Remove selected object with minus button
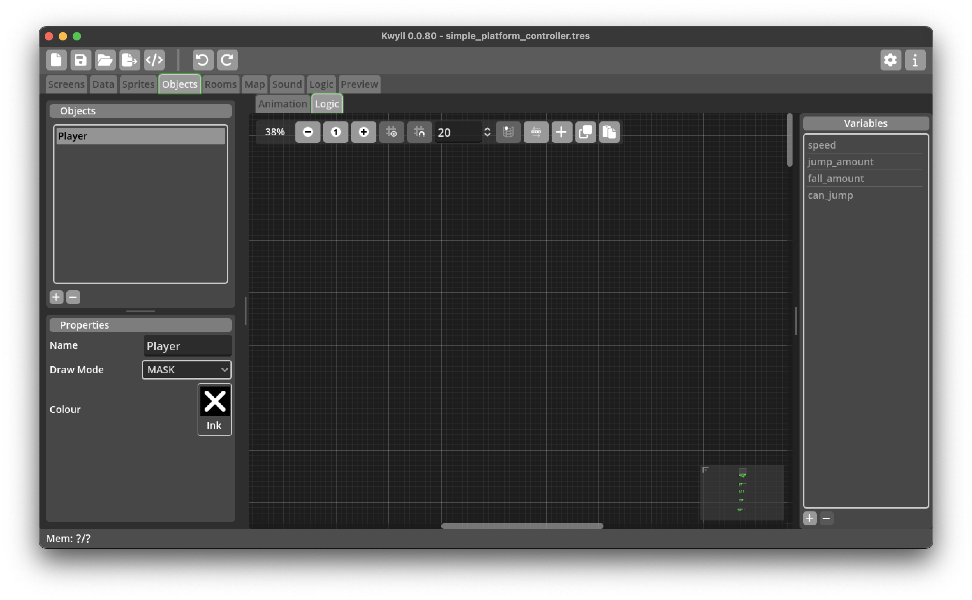 coord(73,297)
